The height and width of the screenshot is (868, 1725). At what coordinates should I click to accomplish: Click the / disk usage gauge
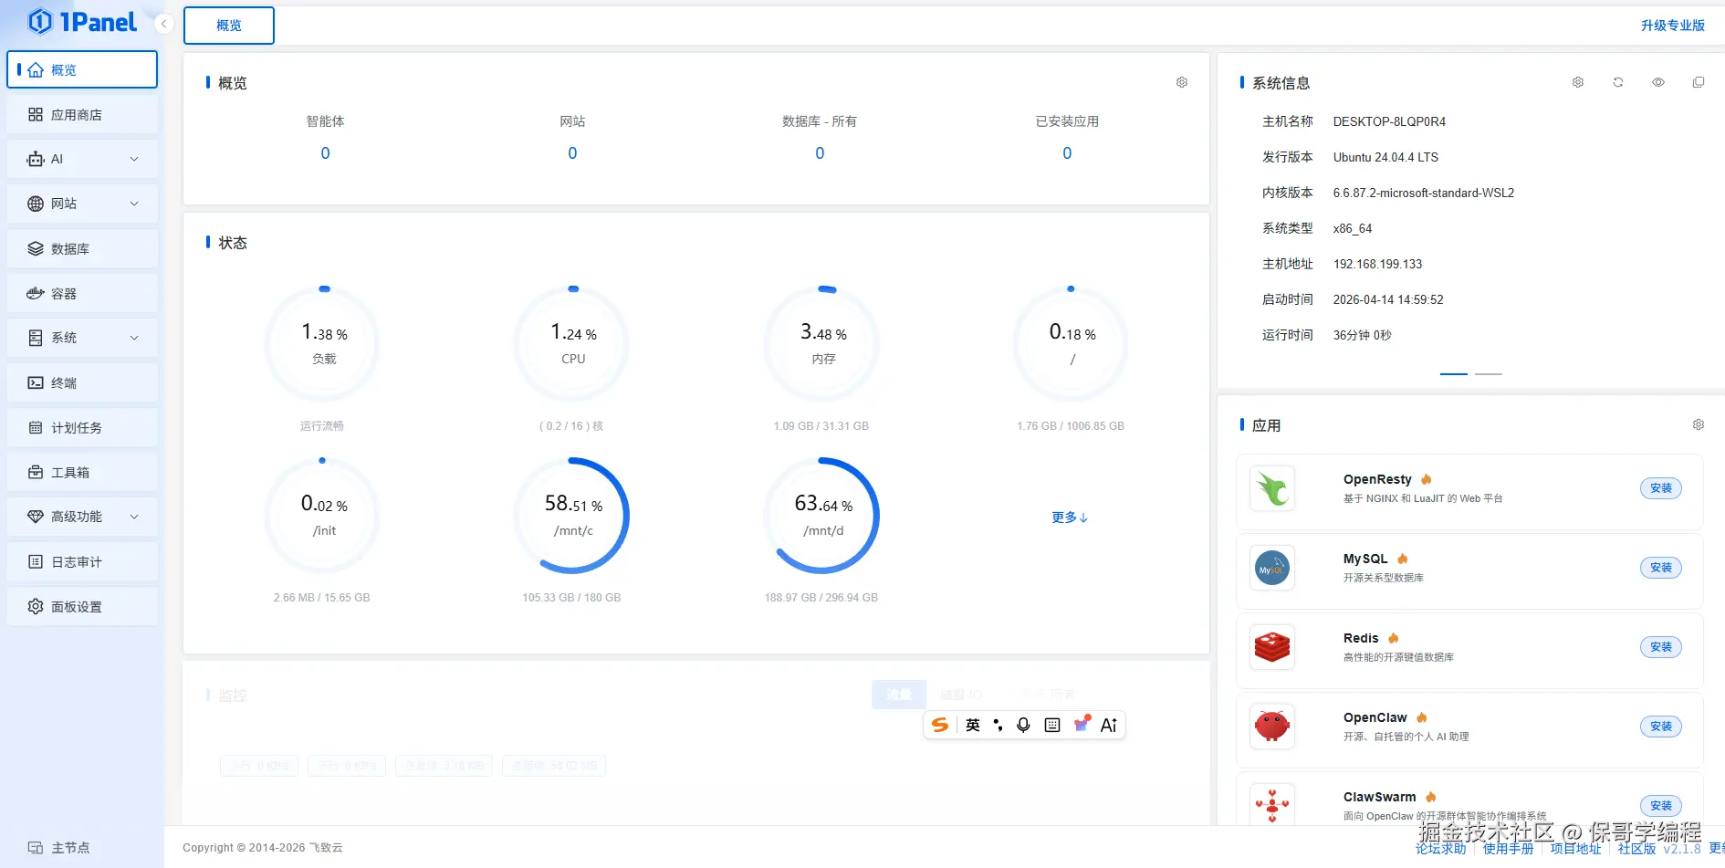(x=1072, y=344)
